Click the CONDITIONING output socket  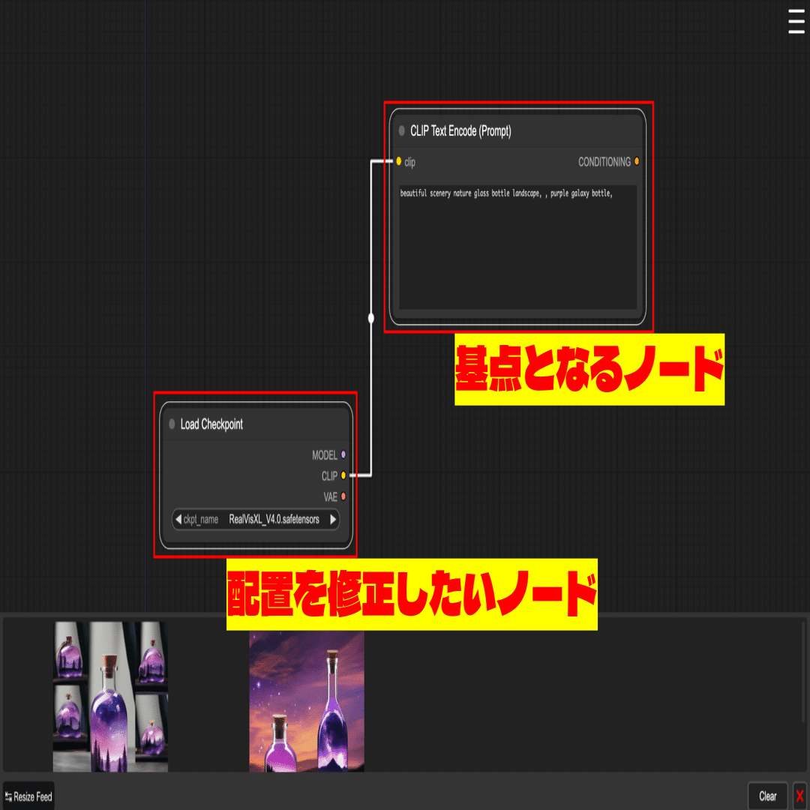637,162
